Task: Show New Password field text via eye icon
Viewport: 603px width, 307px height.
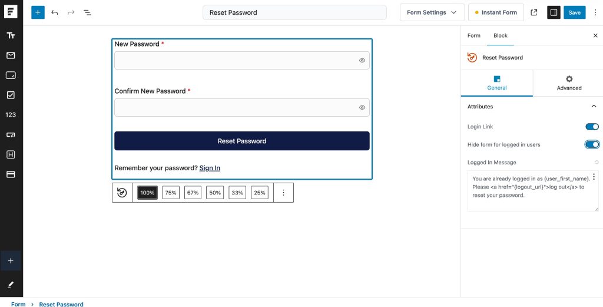Action: pos(362,61)
